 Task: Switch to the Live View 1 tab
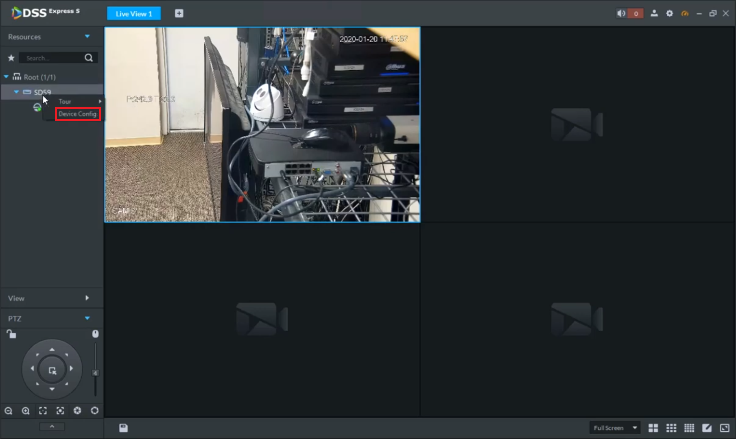[x=134, y=13]
